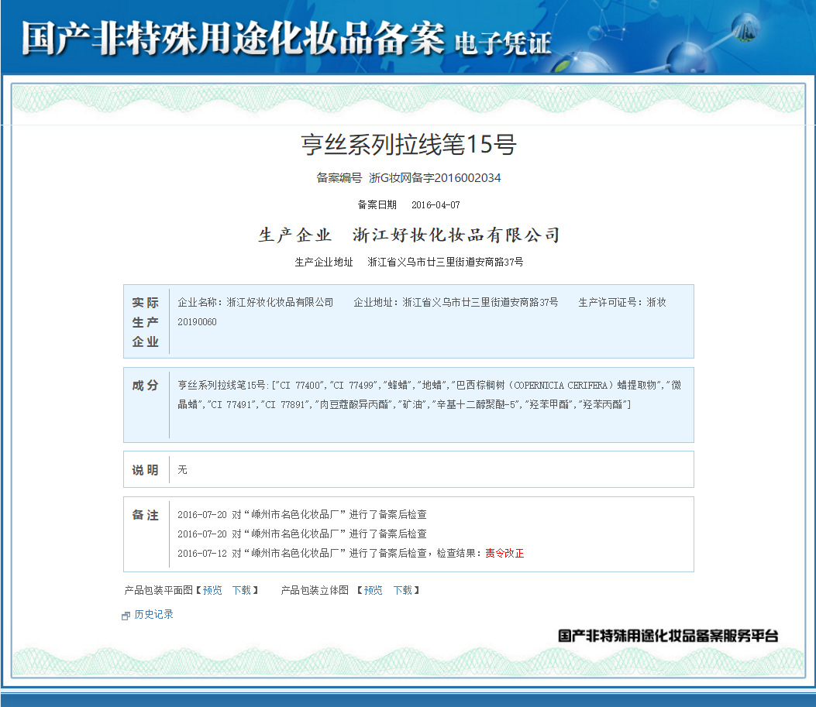Click the red 责令改正 inspection result

[504, 553]
